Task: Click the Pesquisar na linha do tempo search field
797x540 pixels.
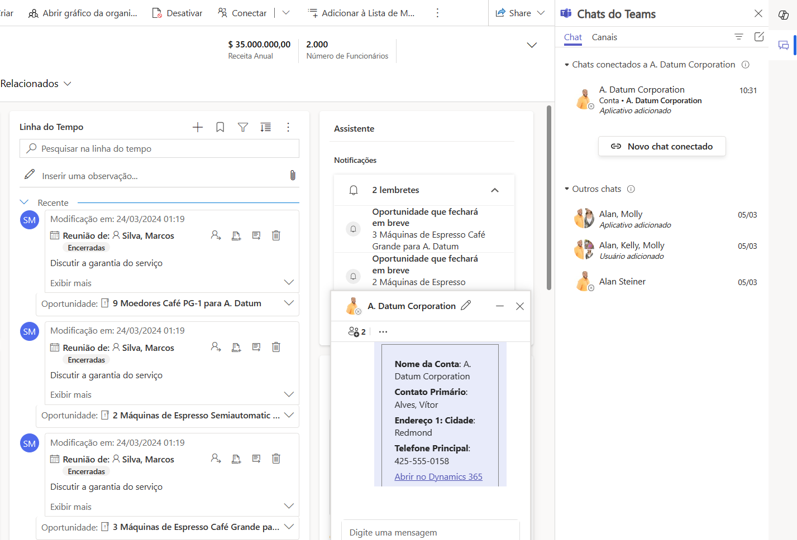Action: coord(159,148)
